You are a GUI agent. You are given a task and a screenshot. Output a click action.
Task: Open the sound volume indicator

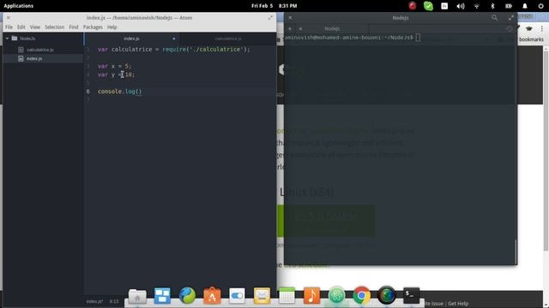(x=461, y=6)
